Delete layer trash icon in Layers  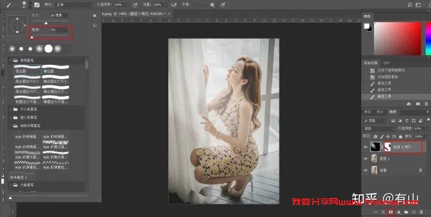pos(421,212)
